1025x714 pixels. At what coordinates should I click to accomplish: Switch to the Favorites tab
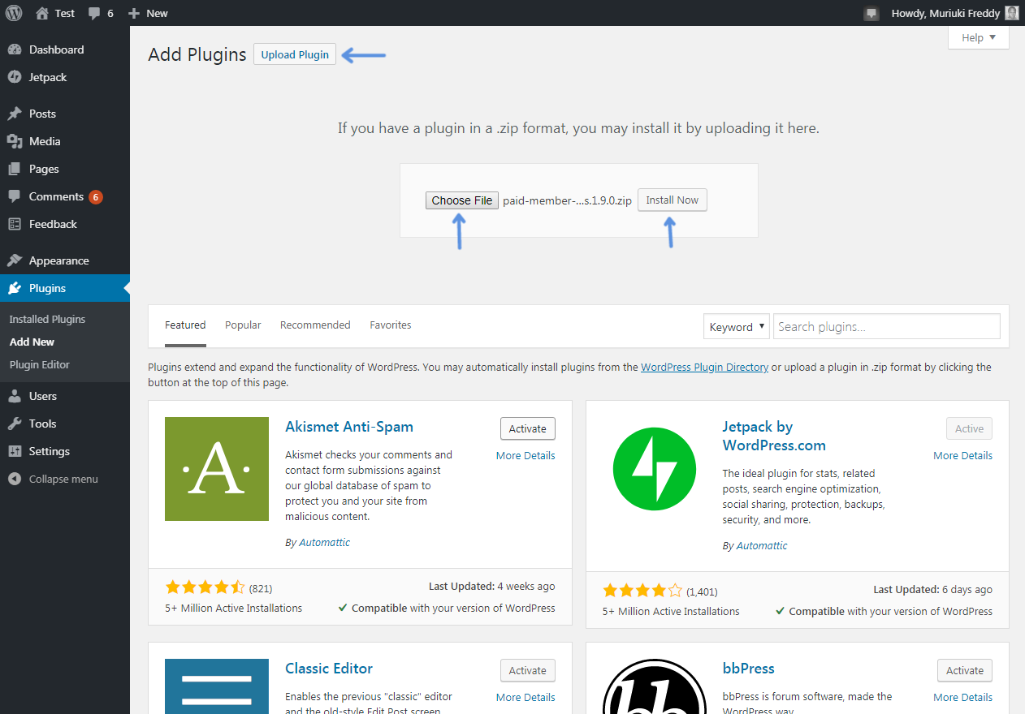pyautogui.click(x=391, y=325)
